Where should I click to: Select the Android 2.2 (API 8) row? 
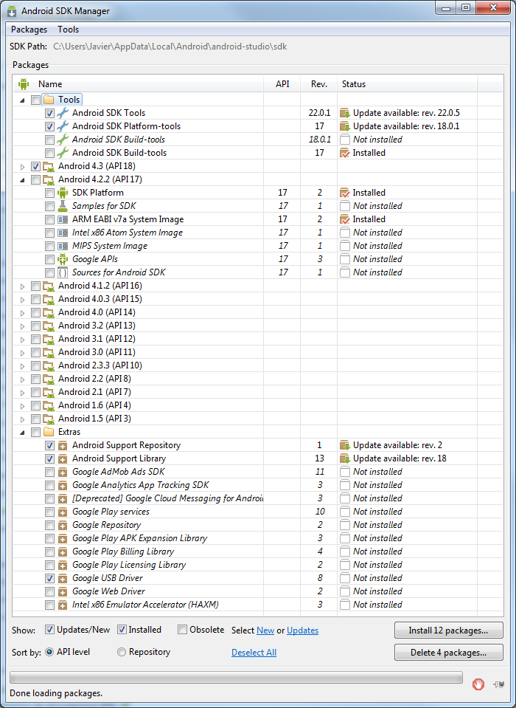[258, 379]
